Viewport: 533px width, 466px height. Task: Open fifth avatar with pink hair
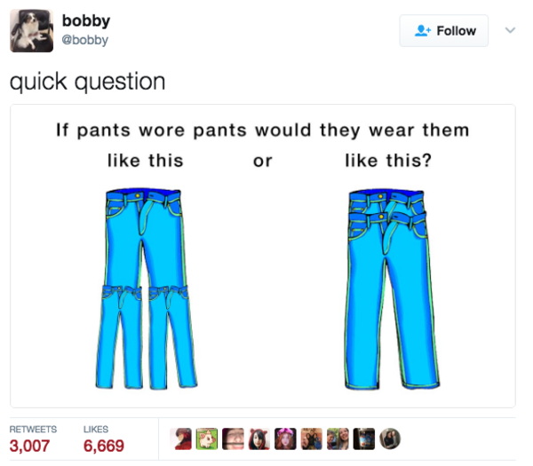coord(285,438)
